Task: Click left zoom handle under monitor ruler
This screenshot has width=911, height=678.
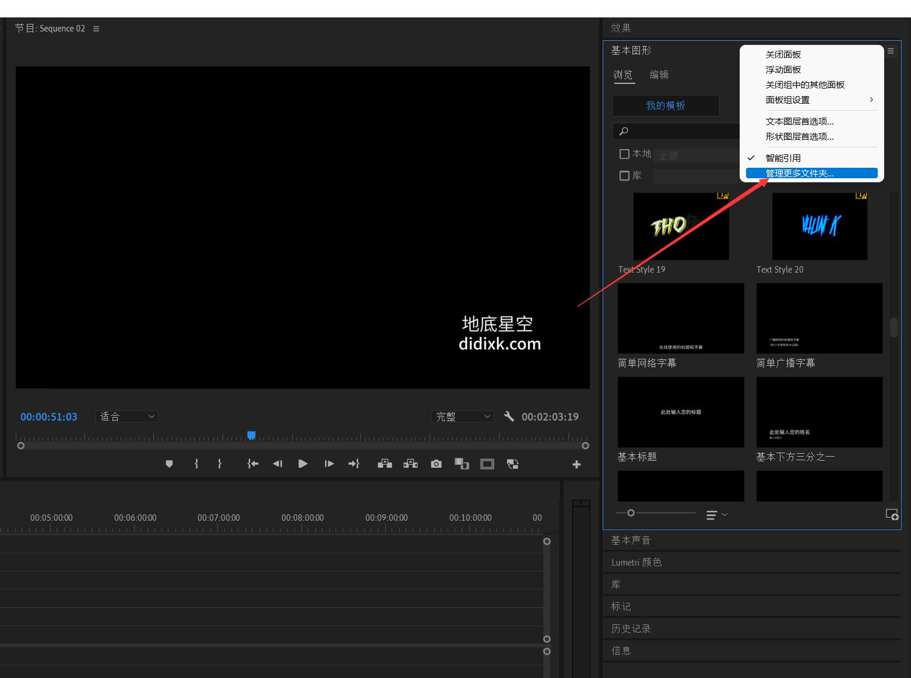Action: click(x=21, y=446)
